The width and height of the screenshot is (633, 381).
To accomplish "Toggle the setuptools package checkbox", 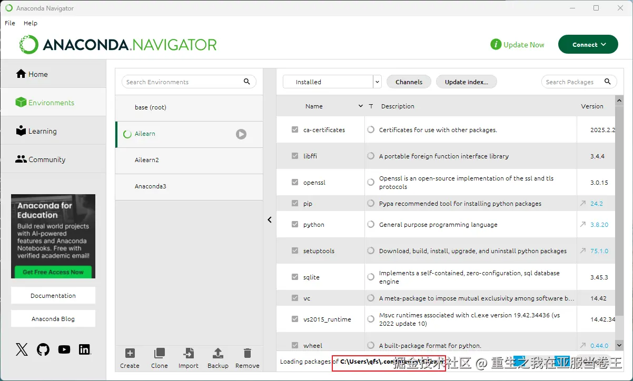I will 295,250.
